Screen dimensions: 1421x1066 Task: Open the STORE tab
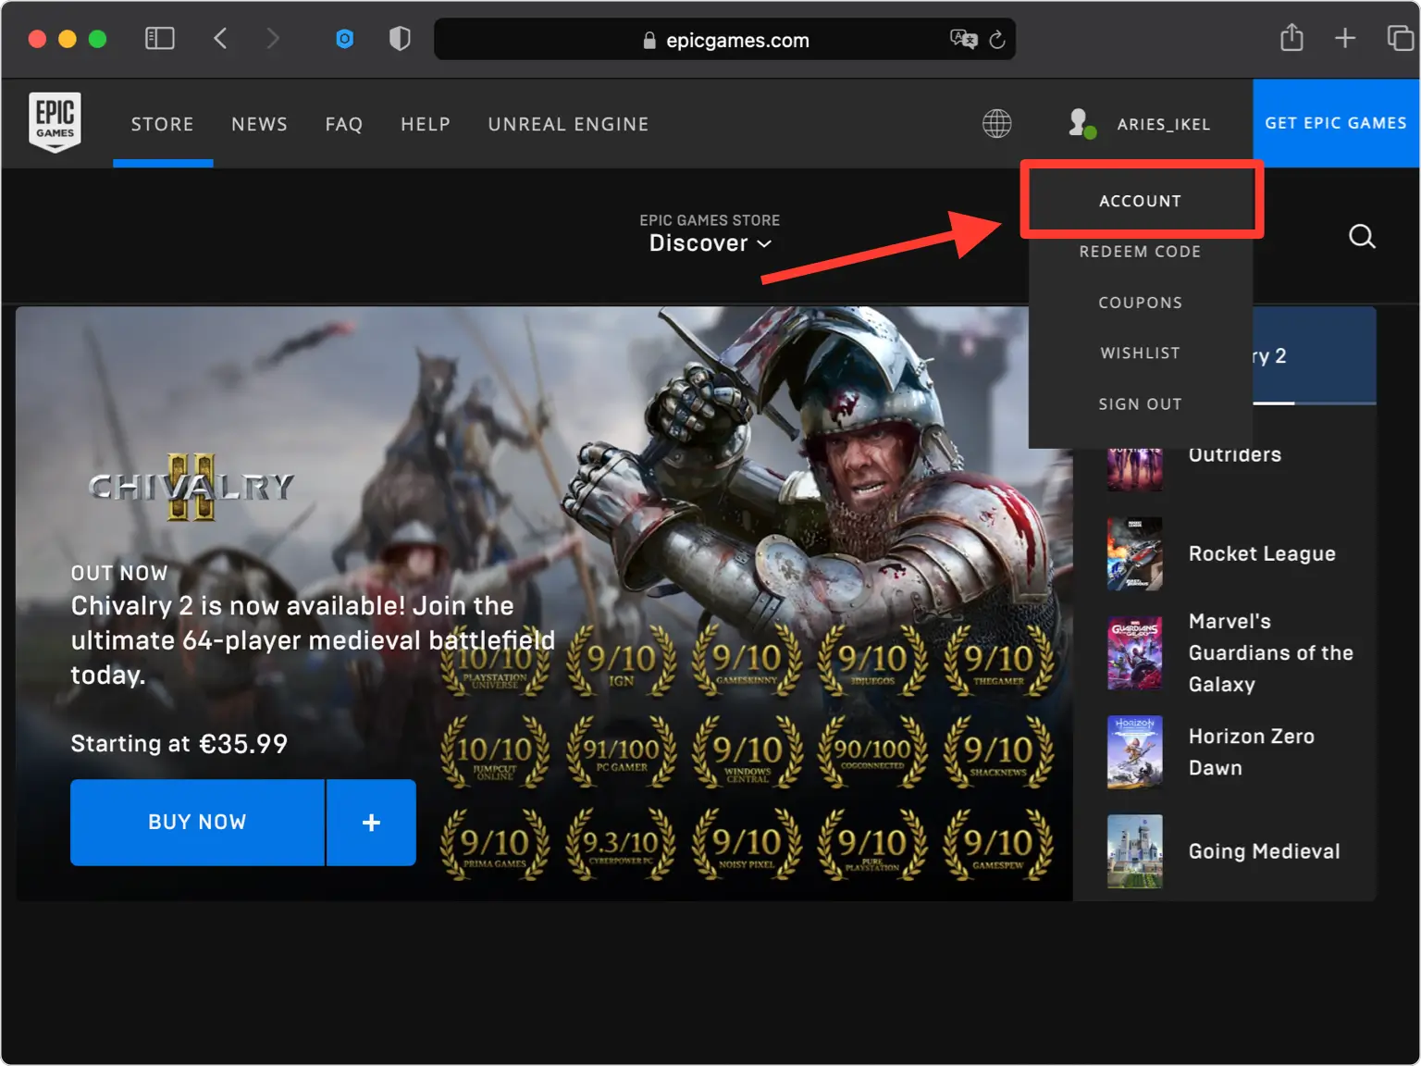[163, 124]
